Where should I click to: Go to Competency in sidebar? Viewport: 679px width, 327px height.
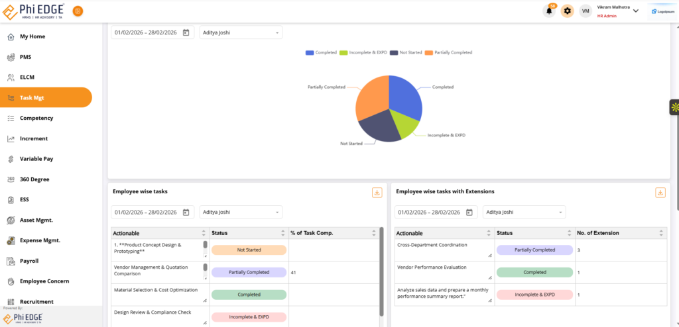click(36, 118)
